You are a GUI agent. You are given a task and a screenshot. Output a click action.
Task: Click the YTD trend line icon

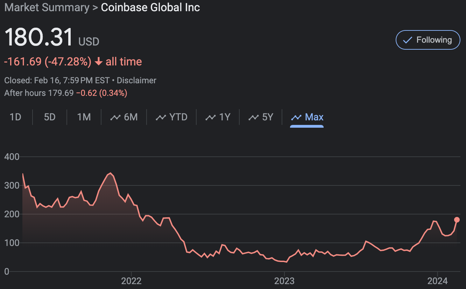(x=161, y=117)
